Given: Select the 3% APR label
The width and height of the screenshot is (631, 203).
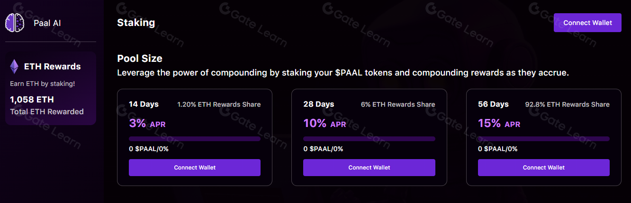Looking at the screenshot, I should click(x=147, y=124).
